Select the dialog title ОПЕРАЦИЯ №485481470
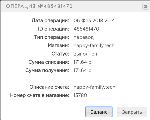This screenshot has height=120, width=150. click(x=39, y=6)
